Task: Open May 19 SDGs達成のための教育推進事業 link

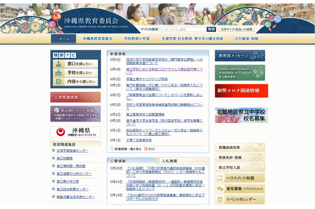Action: tap(165, 197)
